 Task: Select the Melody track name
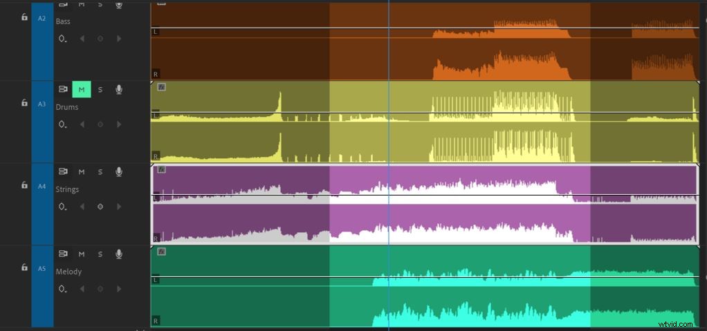coord(69,272)
